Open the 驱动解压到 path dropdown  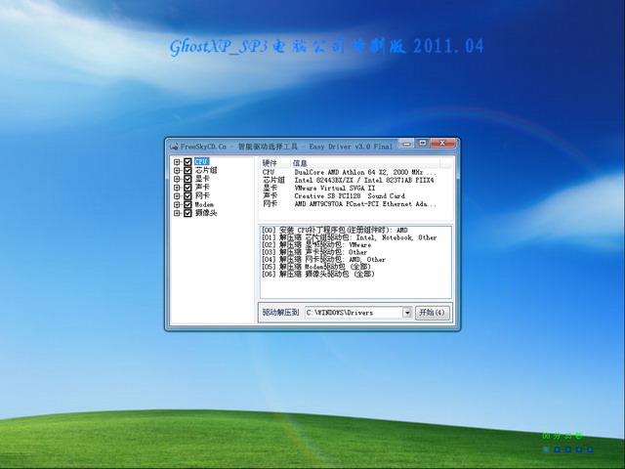click(407, 313)
